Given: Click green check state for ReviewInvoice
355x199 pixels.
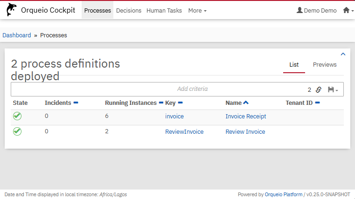Looking at the screenshot, I should [17, 132].
